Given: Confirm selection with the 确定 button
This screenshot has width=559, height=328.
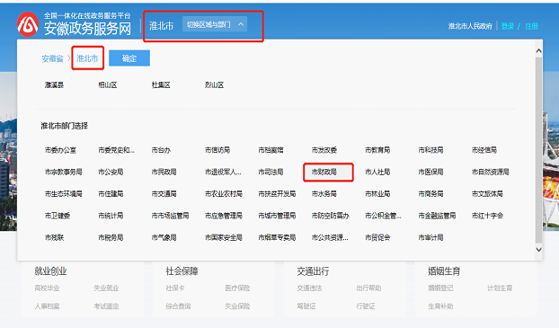Looking at the screenshot, I should [x=129, y=58].
